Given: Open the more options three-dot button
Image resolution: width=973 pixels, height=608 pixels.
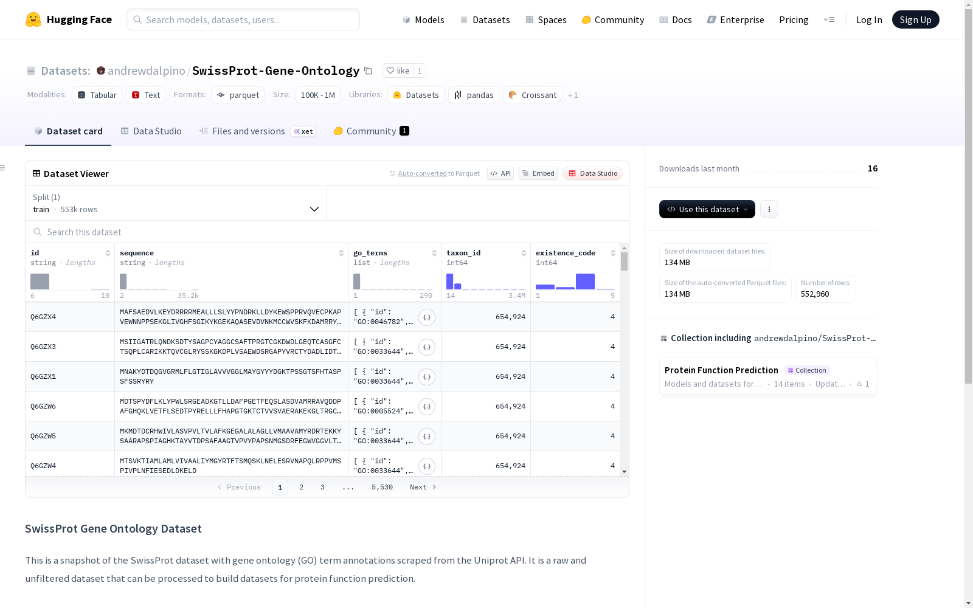Looking at the screenshot, I should point(769,209).
